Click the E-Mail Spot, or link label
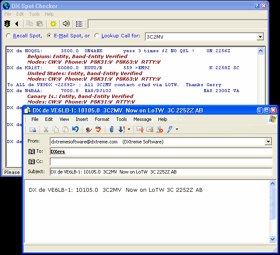 [x=72, y=36]
